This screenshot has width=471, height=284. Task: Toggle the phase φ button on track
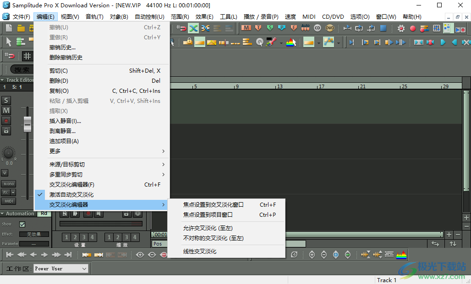point(5,173)
